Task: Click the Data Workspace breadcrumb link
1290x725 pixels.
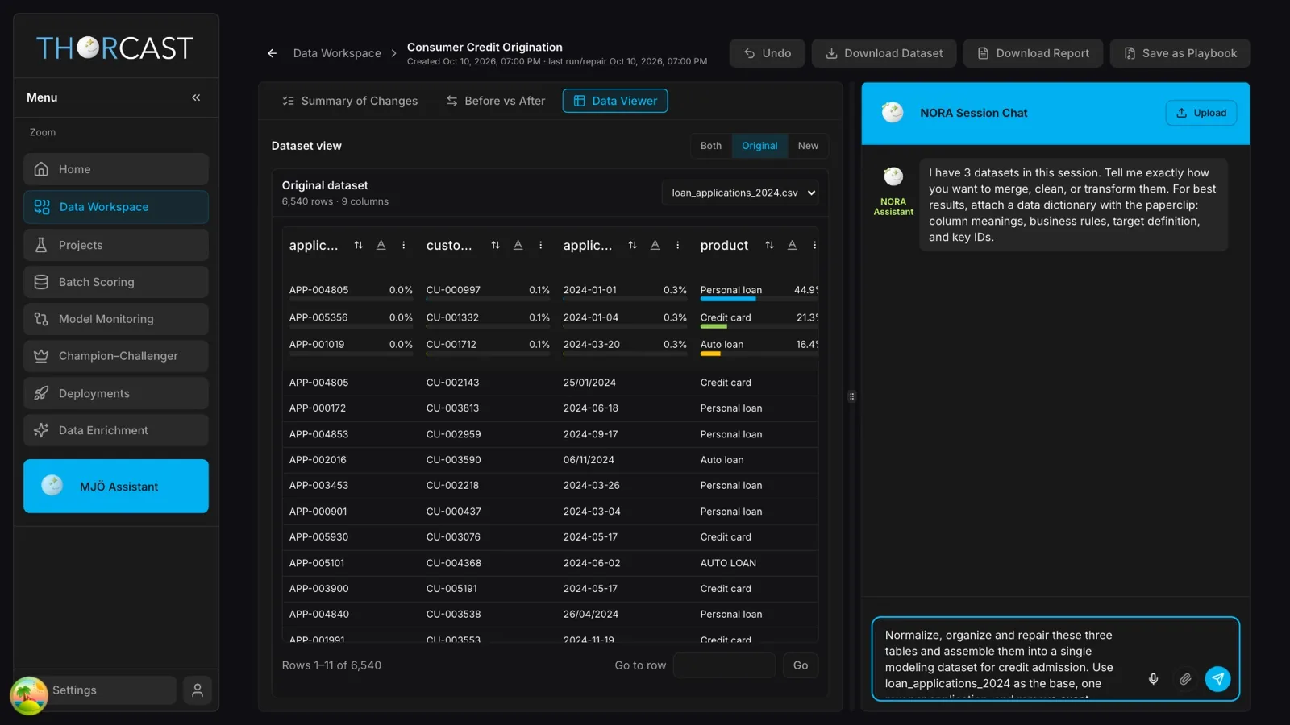Action: pyautogui.click(x=337, y=53)
